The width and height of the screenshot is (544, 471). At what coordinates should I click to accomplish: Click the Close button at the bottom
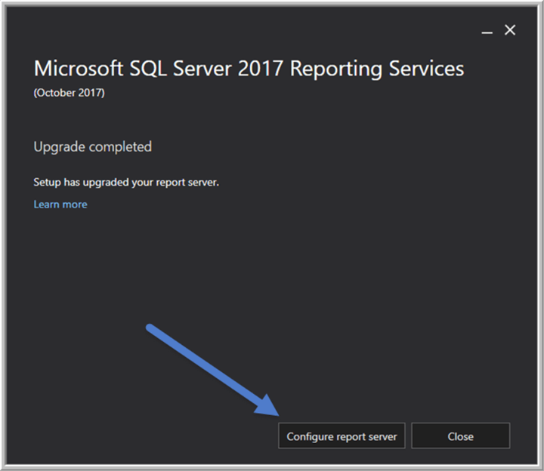tap(460, 436)
